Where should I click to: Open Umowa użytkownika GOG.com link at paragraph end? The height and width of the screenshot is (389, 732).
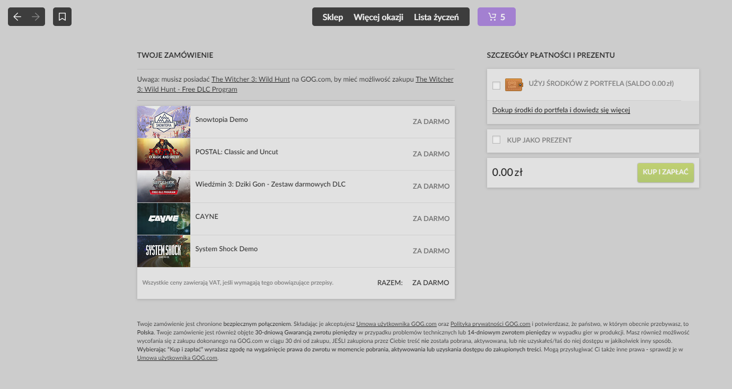coord(177,358)
